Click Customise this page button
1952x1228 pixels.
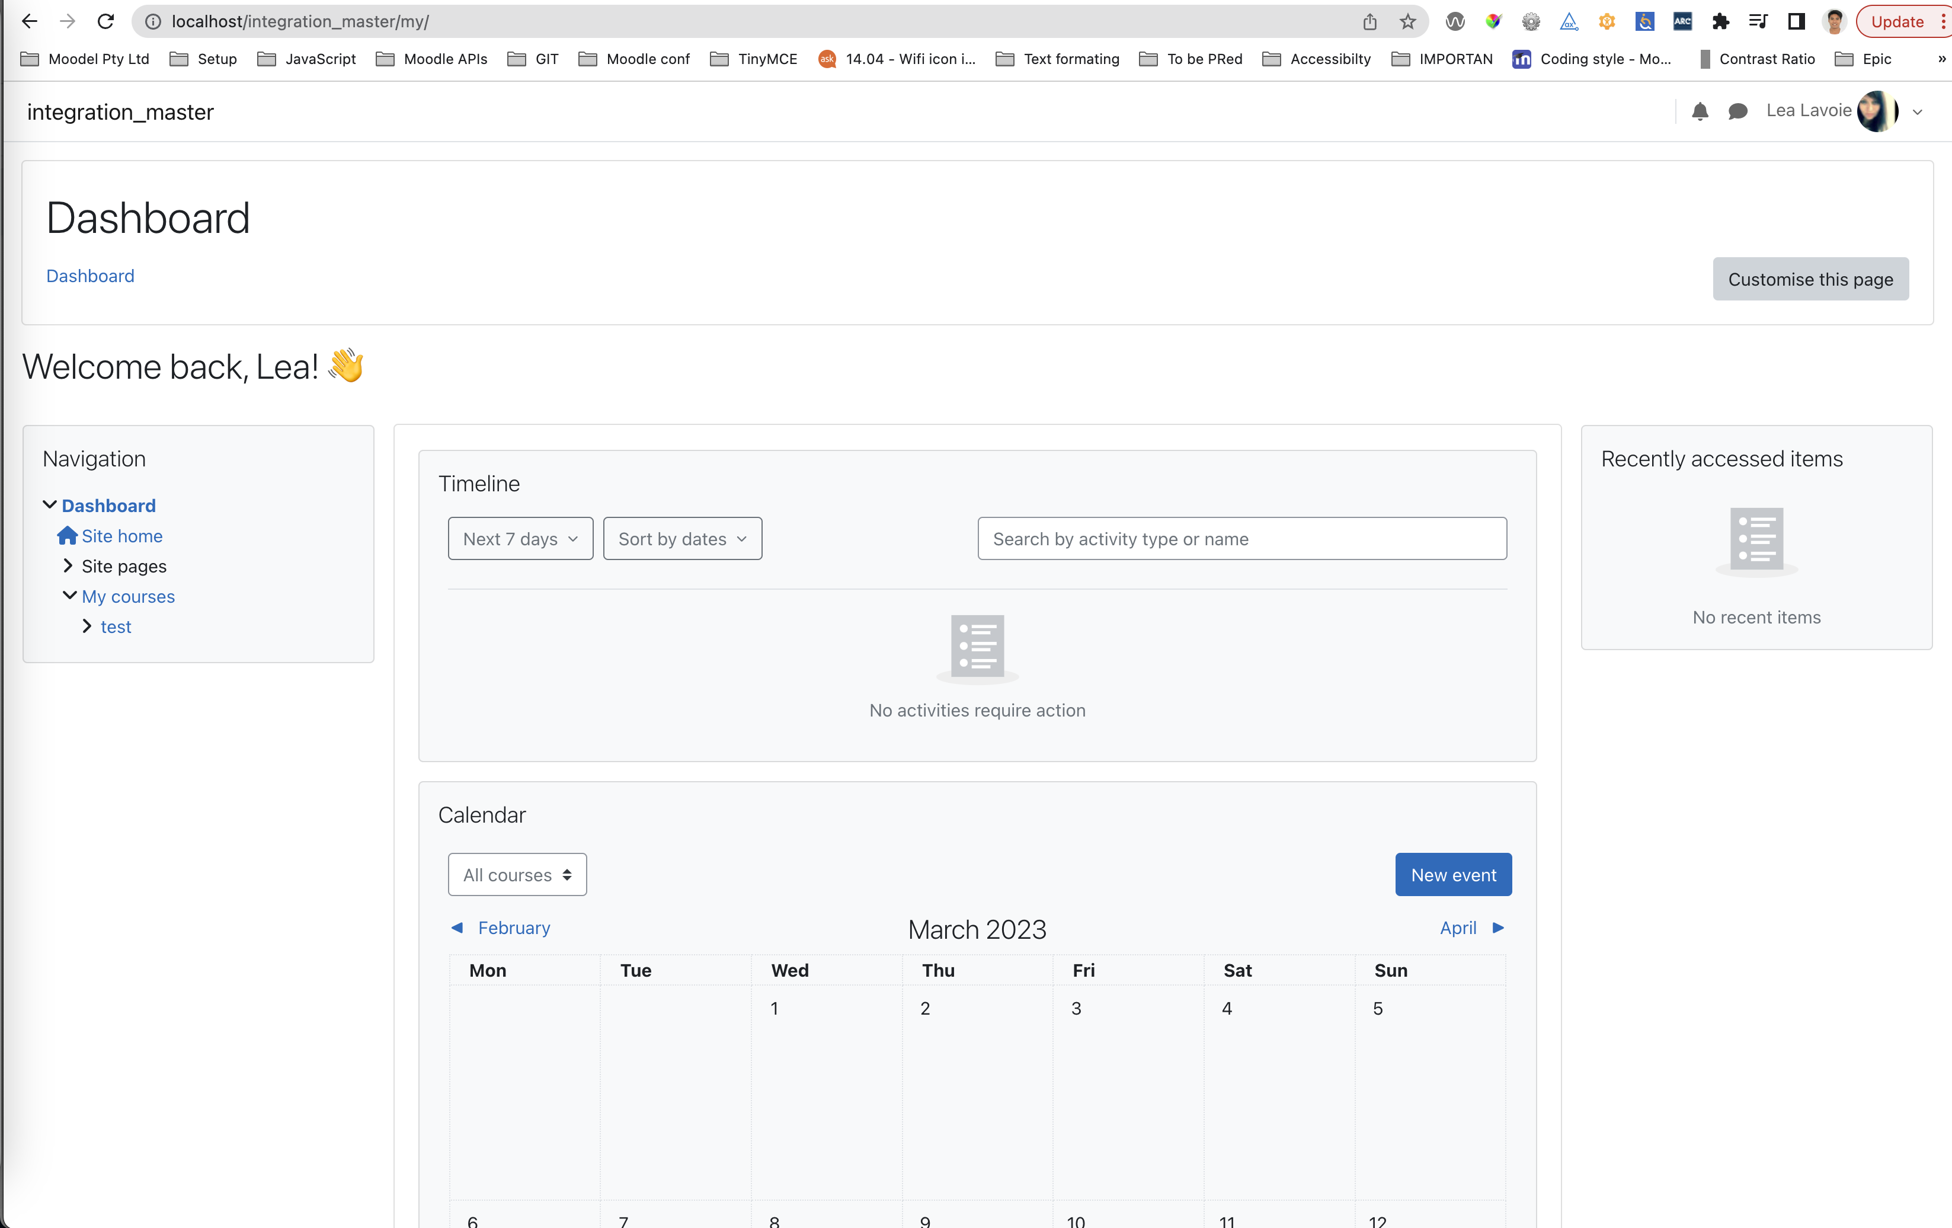pyautogui.click(x=1810, y=279)
